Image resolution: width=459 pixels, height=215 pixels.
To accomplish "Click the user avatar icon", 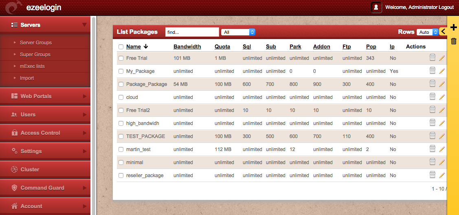I will (376, 7).
